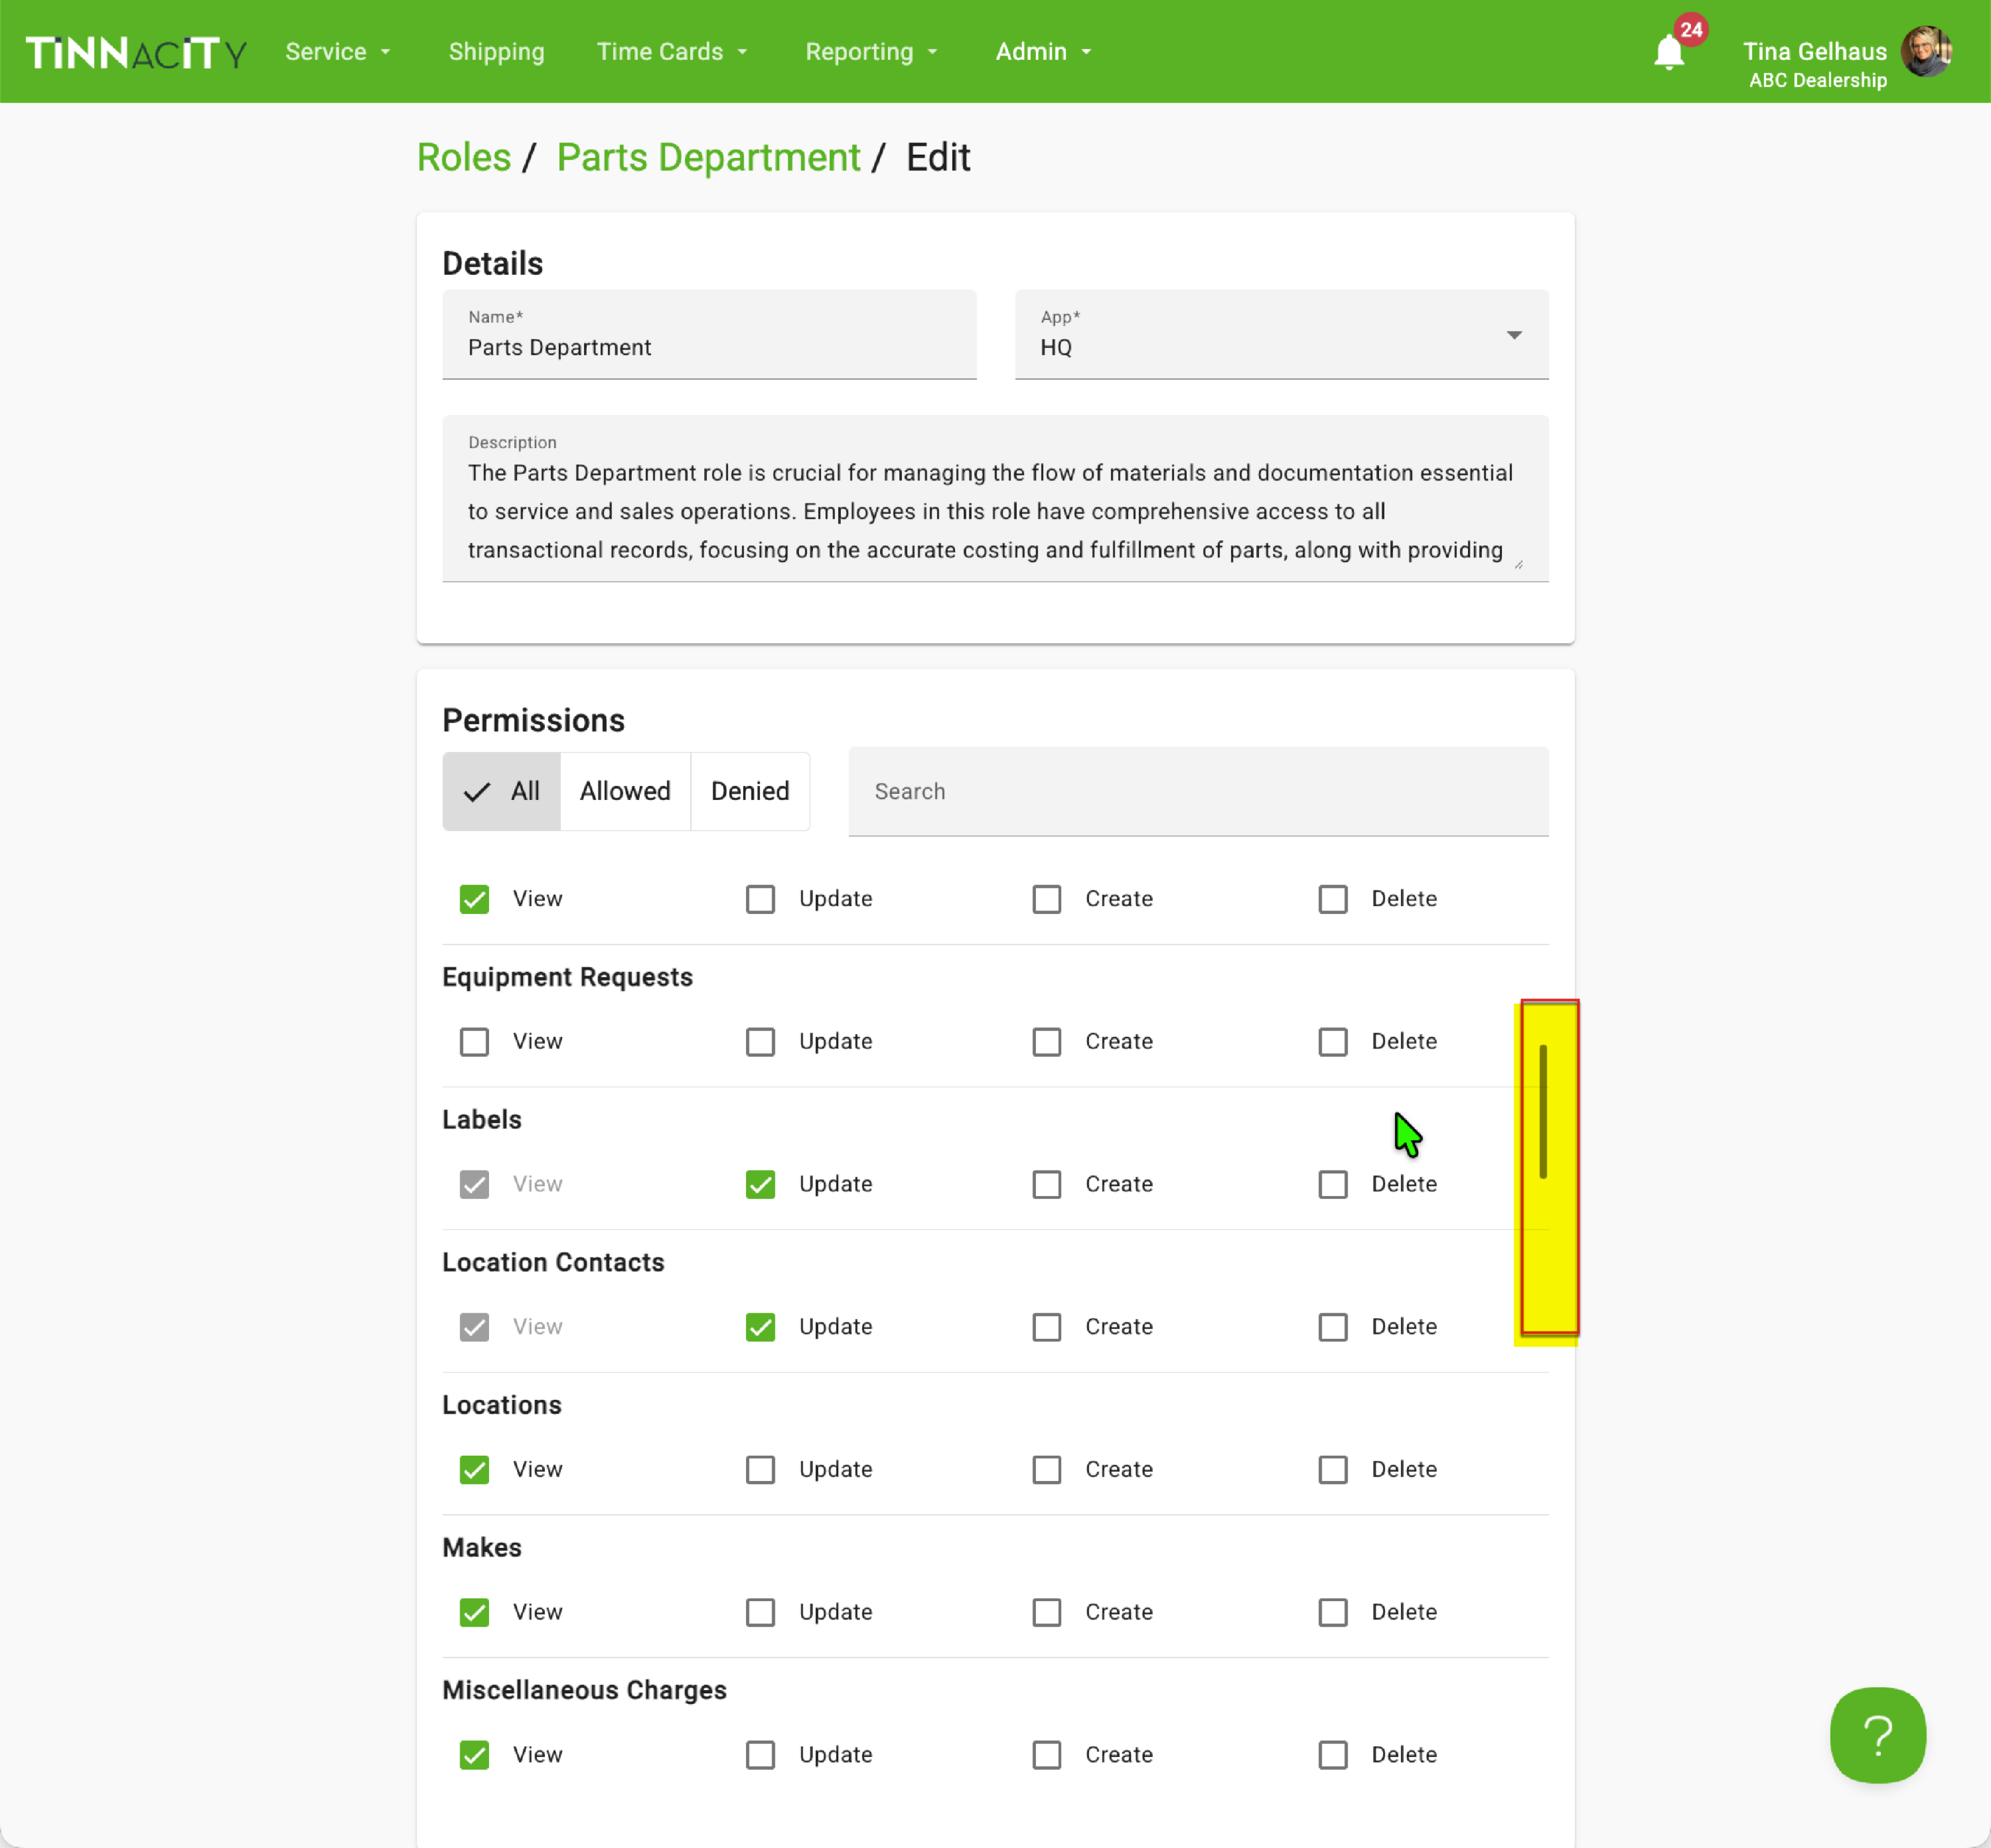Open the green help question mark button
1991x1848 pixels.
coord(1877,1735)
